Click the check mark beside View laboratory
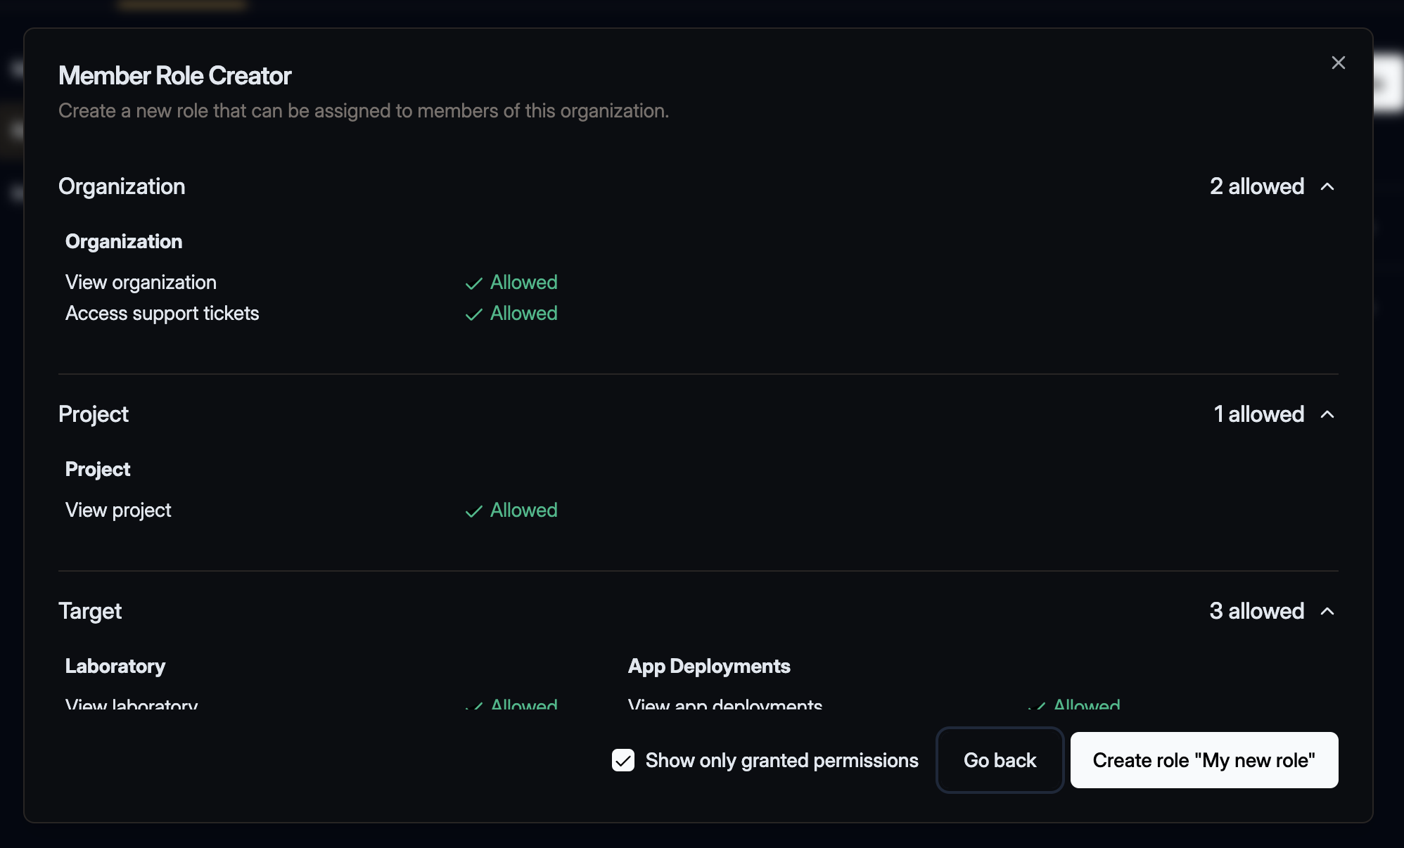The width and height of the screenshot is (1404, 848). 474,706
